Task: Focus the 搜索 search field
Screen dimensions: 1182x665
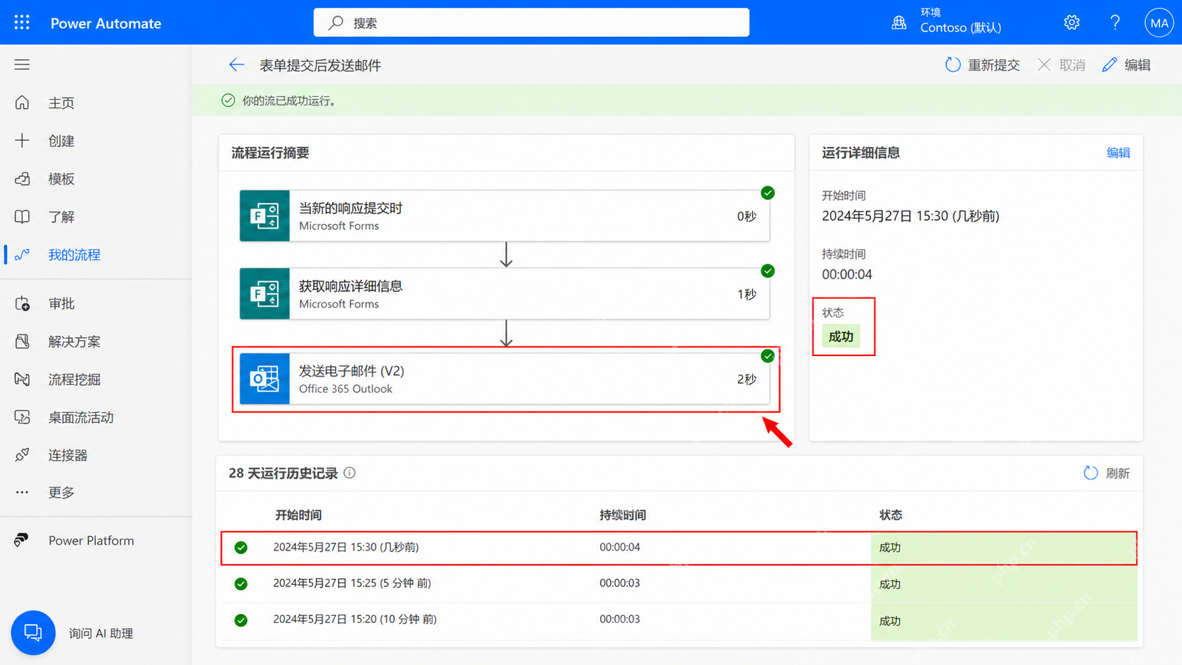Action: coord(532,23)
